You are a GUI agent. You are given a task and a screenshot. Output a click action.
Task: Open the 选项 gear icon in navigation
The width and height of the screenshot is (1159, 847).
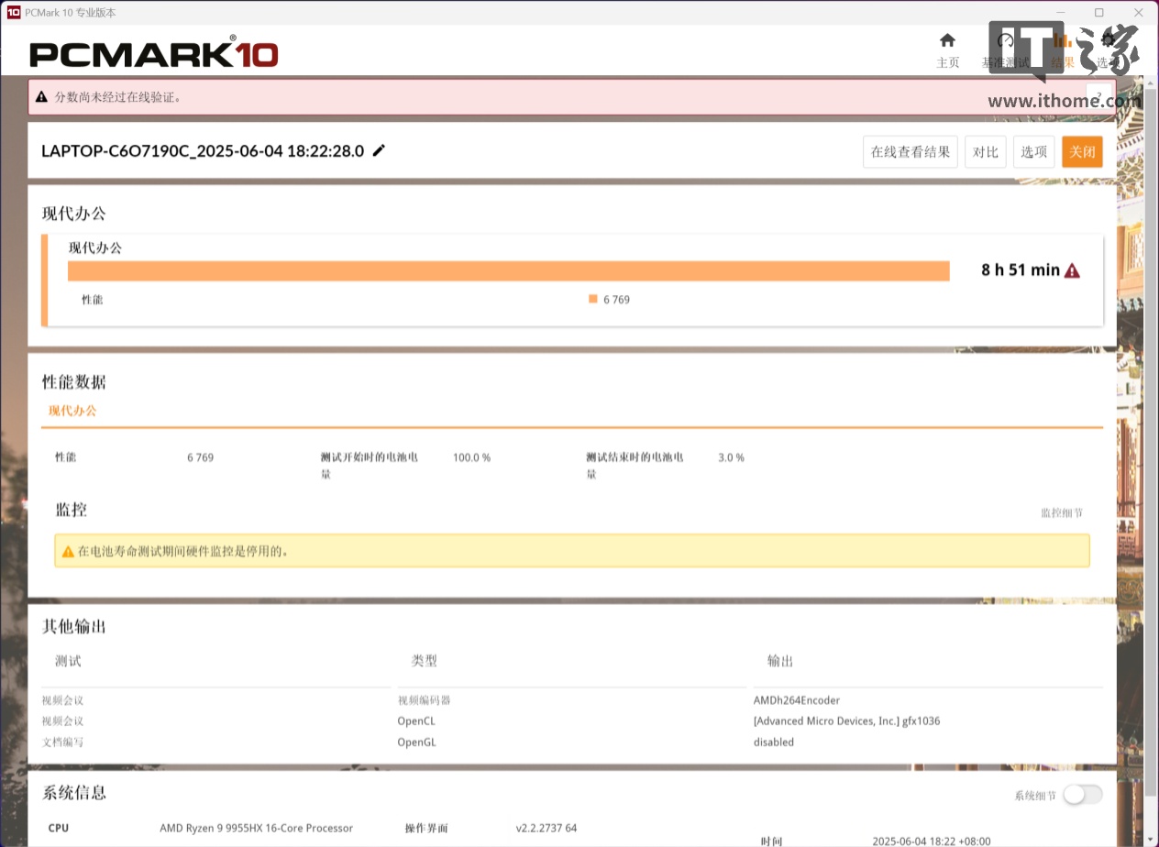coord(1108,41)
